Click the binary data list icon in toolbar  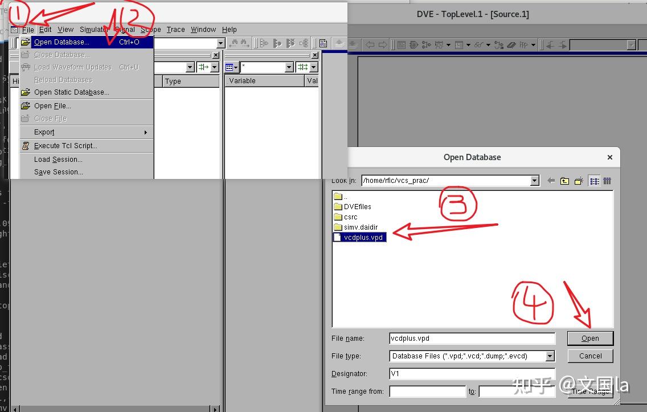point(323,43)
